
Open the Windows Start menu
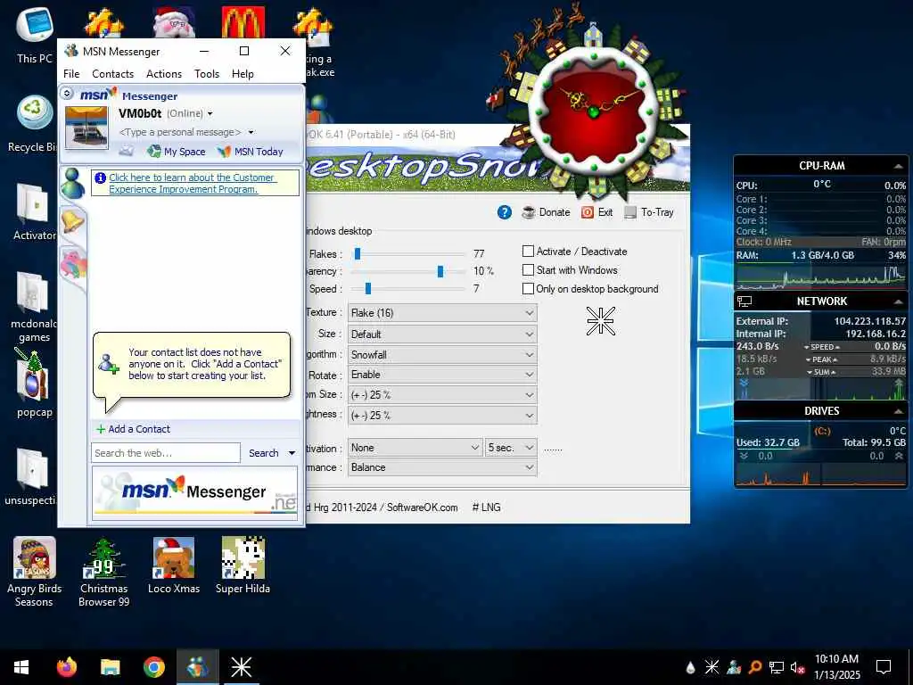click(21, 667)
